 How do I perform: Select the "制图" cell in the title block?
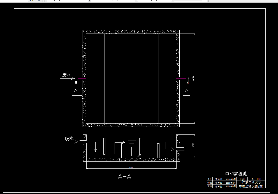210,183
